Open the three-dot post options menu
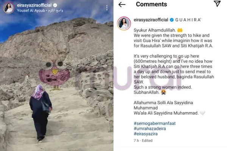This screenshot has height=151, width=227. point(107,8)
